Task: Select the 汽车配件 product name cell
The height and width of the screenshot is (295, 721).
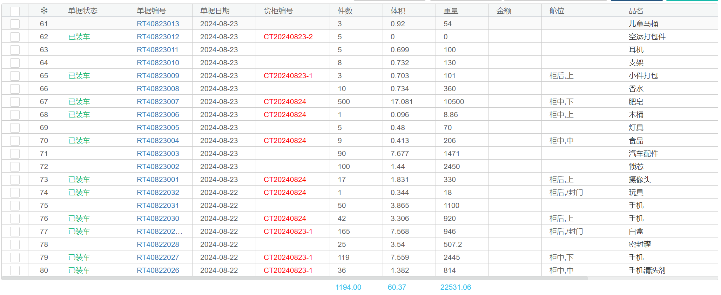Action: coord(643,154)
